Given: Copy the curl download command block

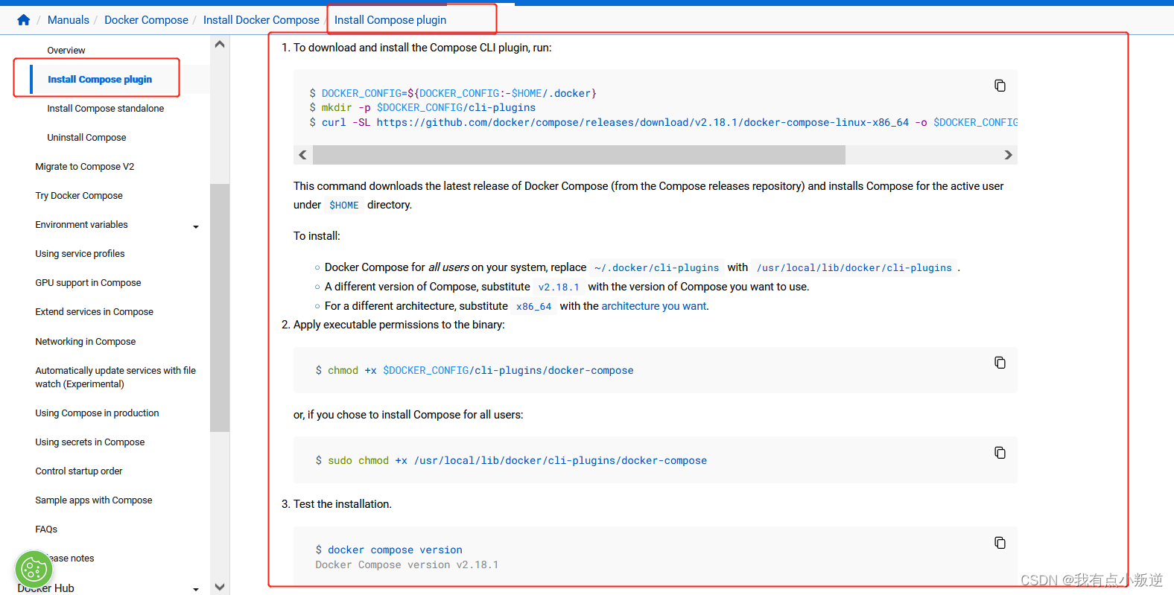Looking at the screenshot, I should pos(1000,86).
